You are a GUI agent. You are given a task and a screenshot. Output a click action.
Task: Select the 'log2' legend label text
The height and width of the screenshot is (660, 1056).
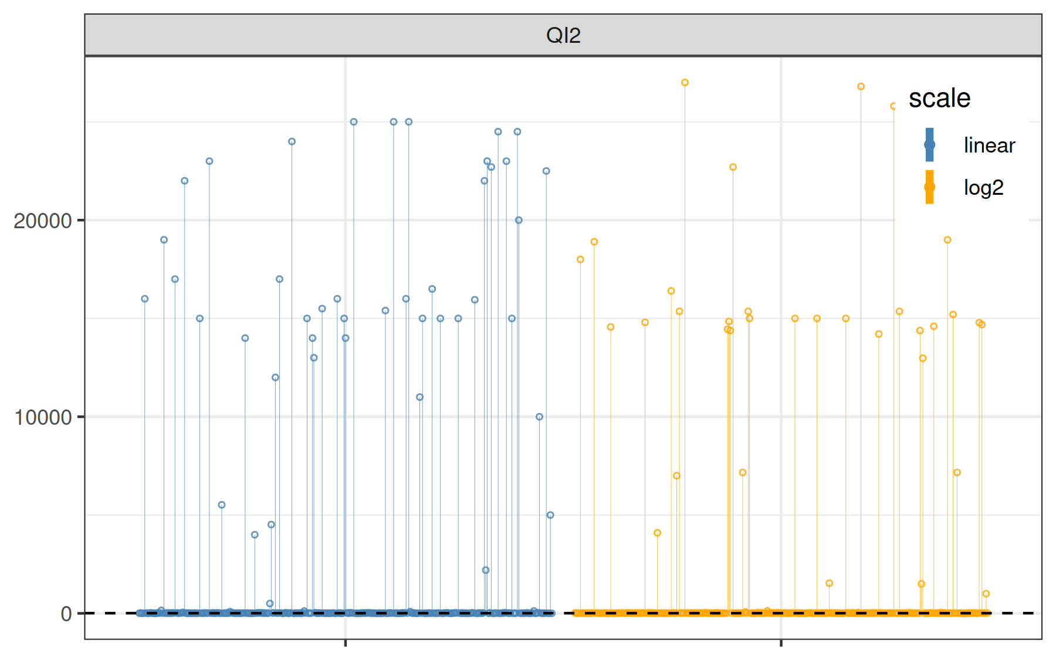pos(983,188)
